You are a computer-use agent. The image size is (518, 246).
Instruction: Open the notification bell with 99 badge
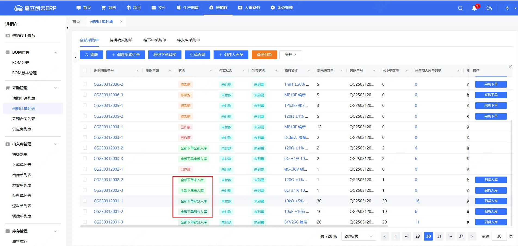[474, 8]
